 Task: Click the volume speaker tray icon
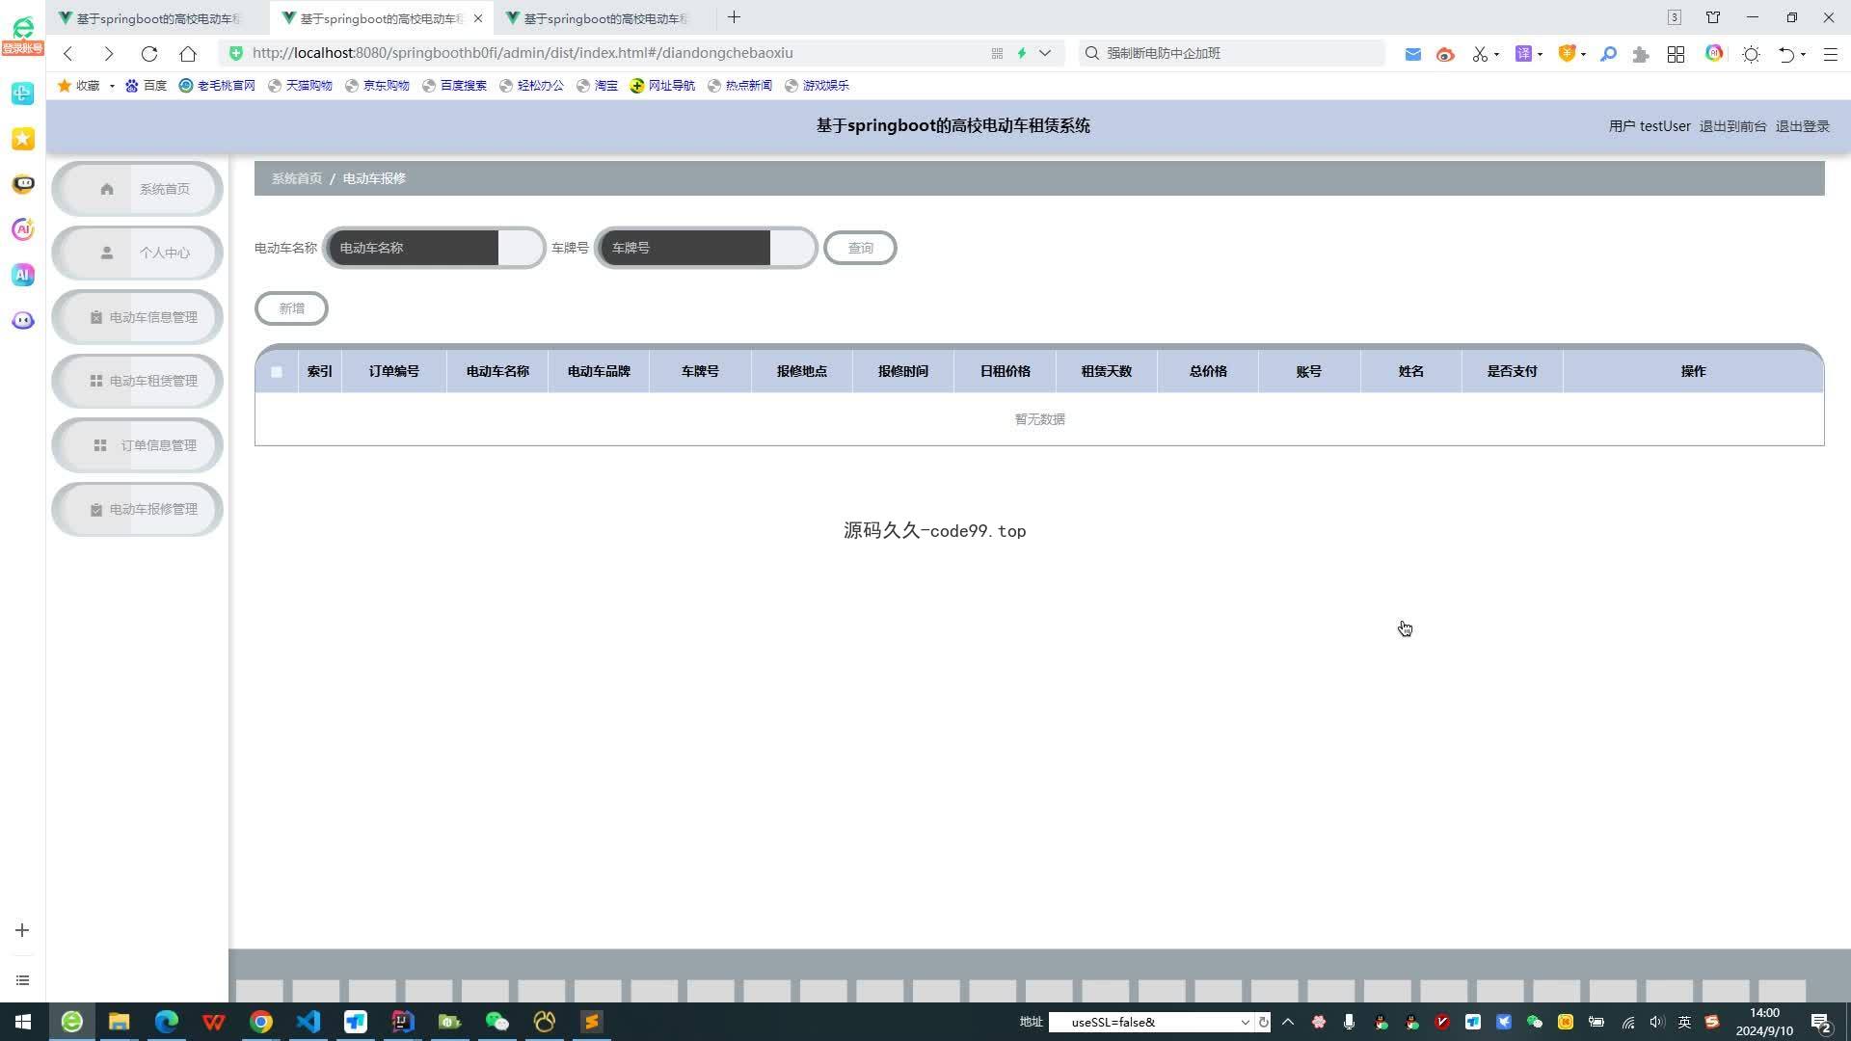pos(1656,1022)
